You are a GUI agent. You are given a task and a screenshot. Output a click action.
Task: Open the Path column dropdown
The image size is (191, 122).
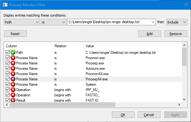[x=22, y=22]
